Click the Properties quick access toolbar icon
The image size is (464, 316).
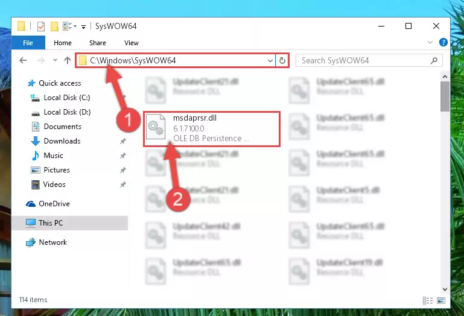[x=41, y=27]
